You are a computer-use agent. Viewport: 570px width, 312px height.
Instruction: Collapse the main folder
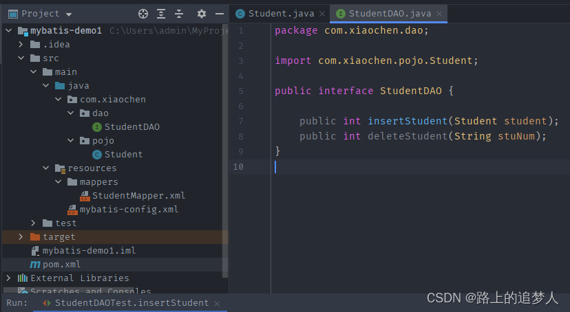[34, 72]
